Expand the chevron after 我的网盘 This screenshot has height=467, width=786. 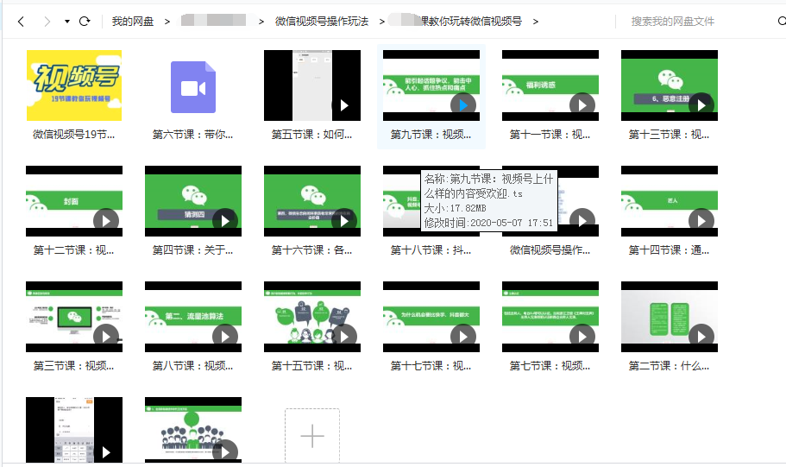pos(167,22)
